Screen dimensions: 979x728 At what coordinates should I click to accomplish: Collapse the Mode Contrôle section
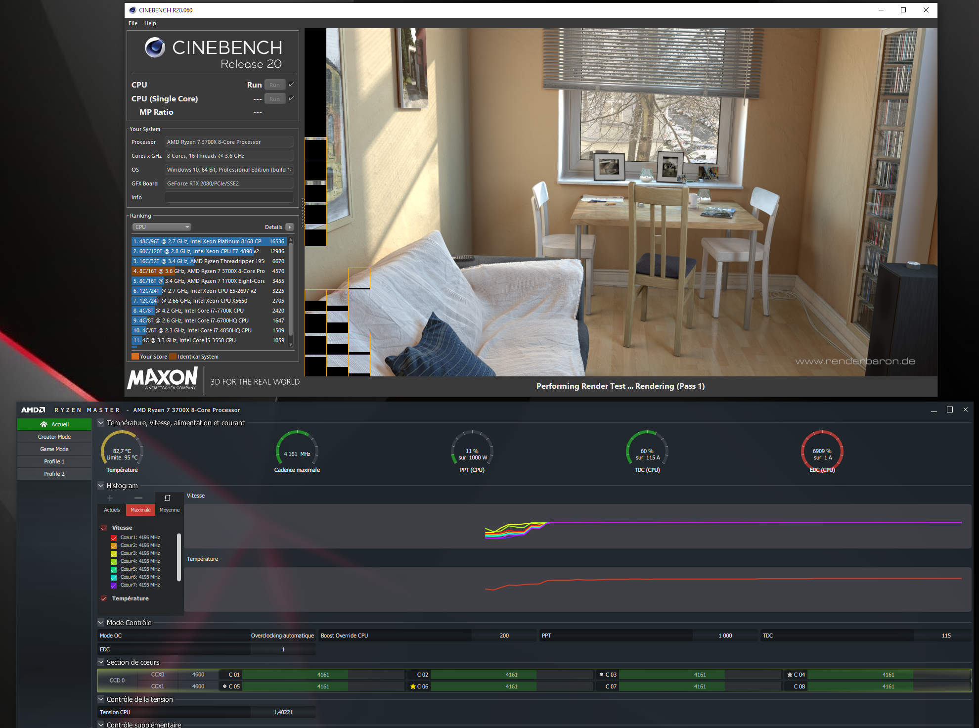point(101,623)
